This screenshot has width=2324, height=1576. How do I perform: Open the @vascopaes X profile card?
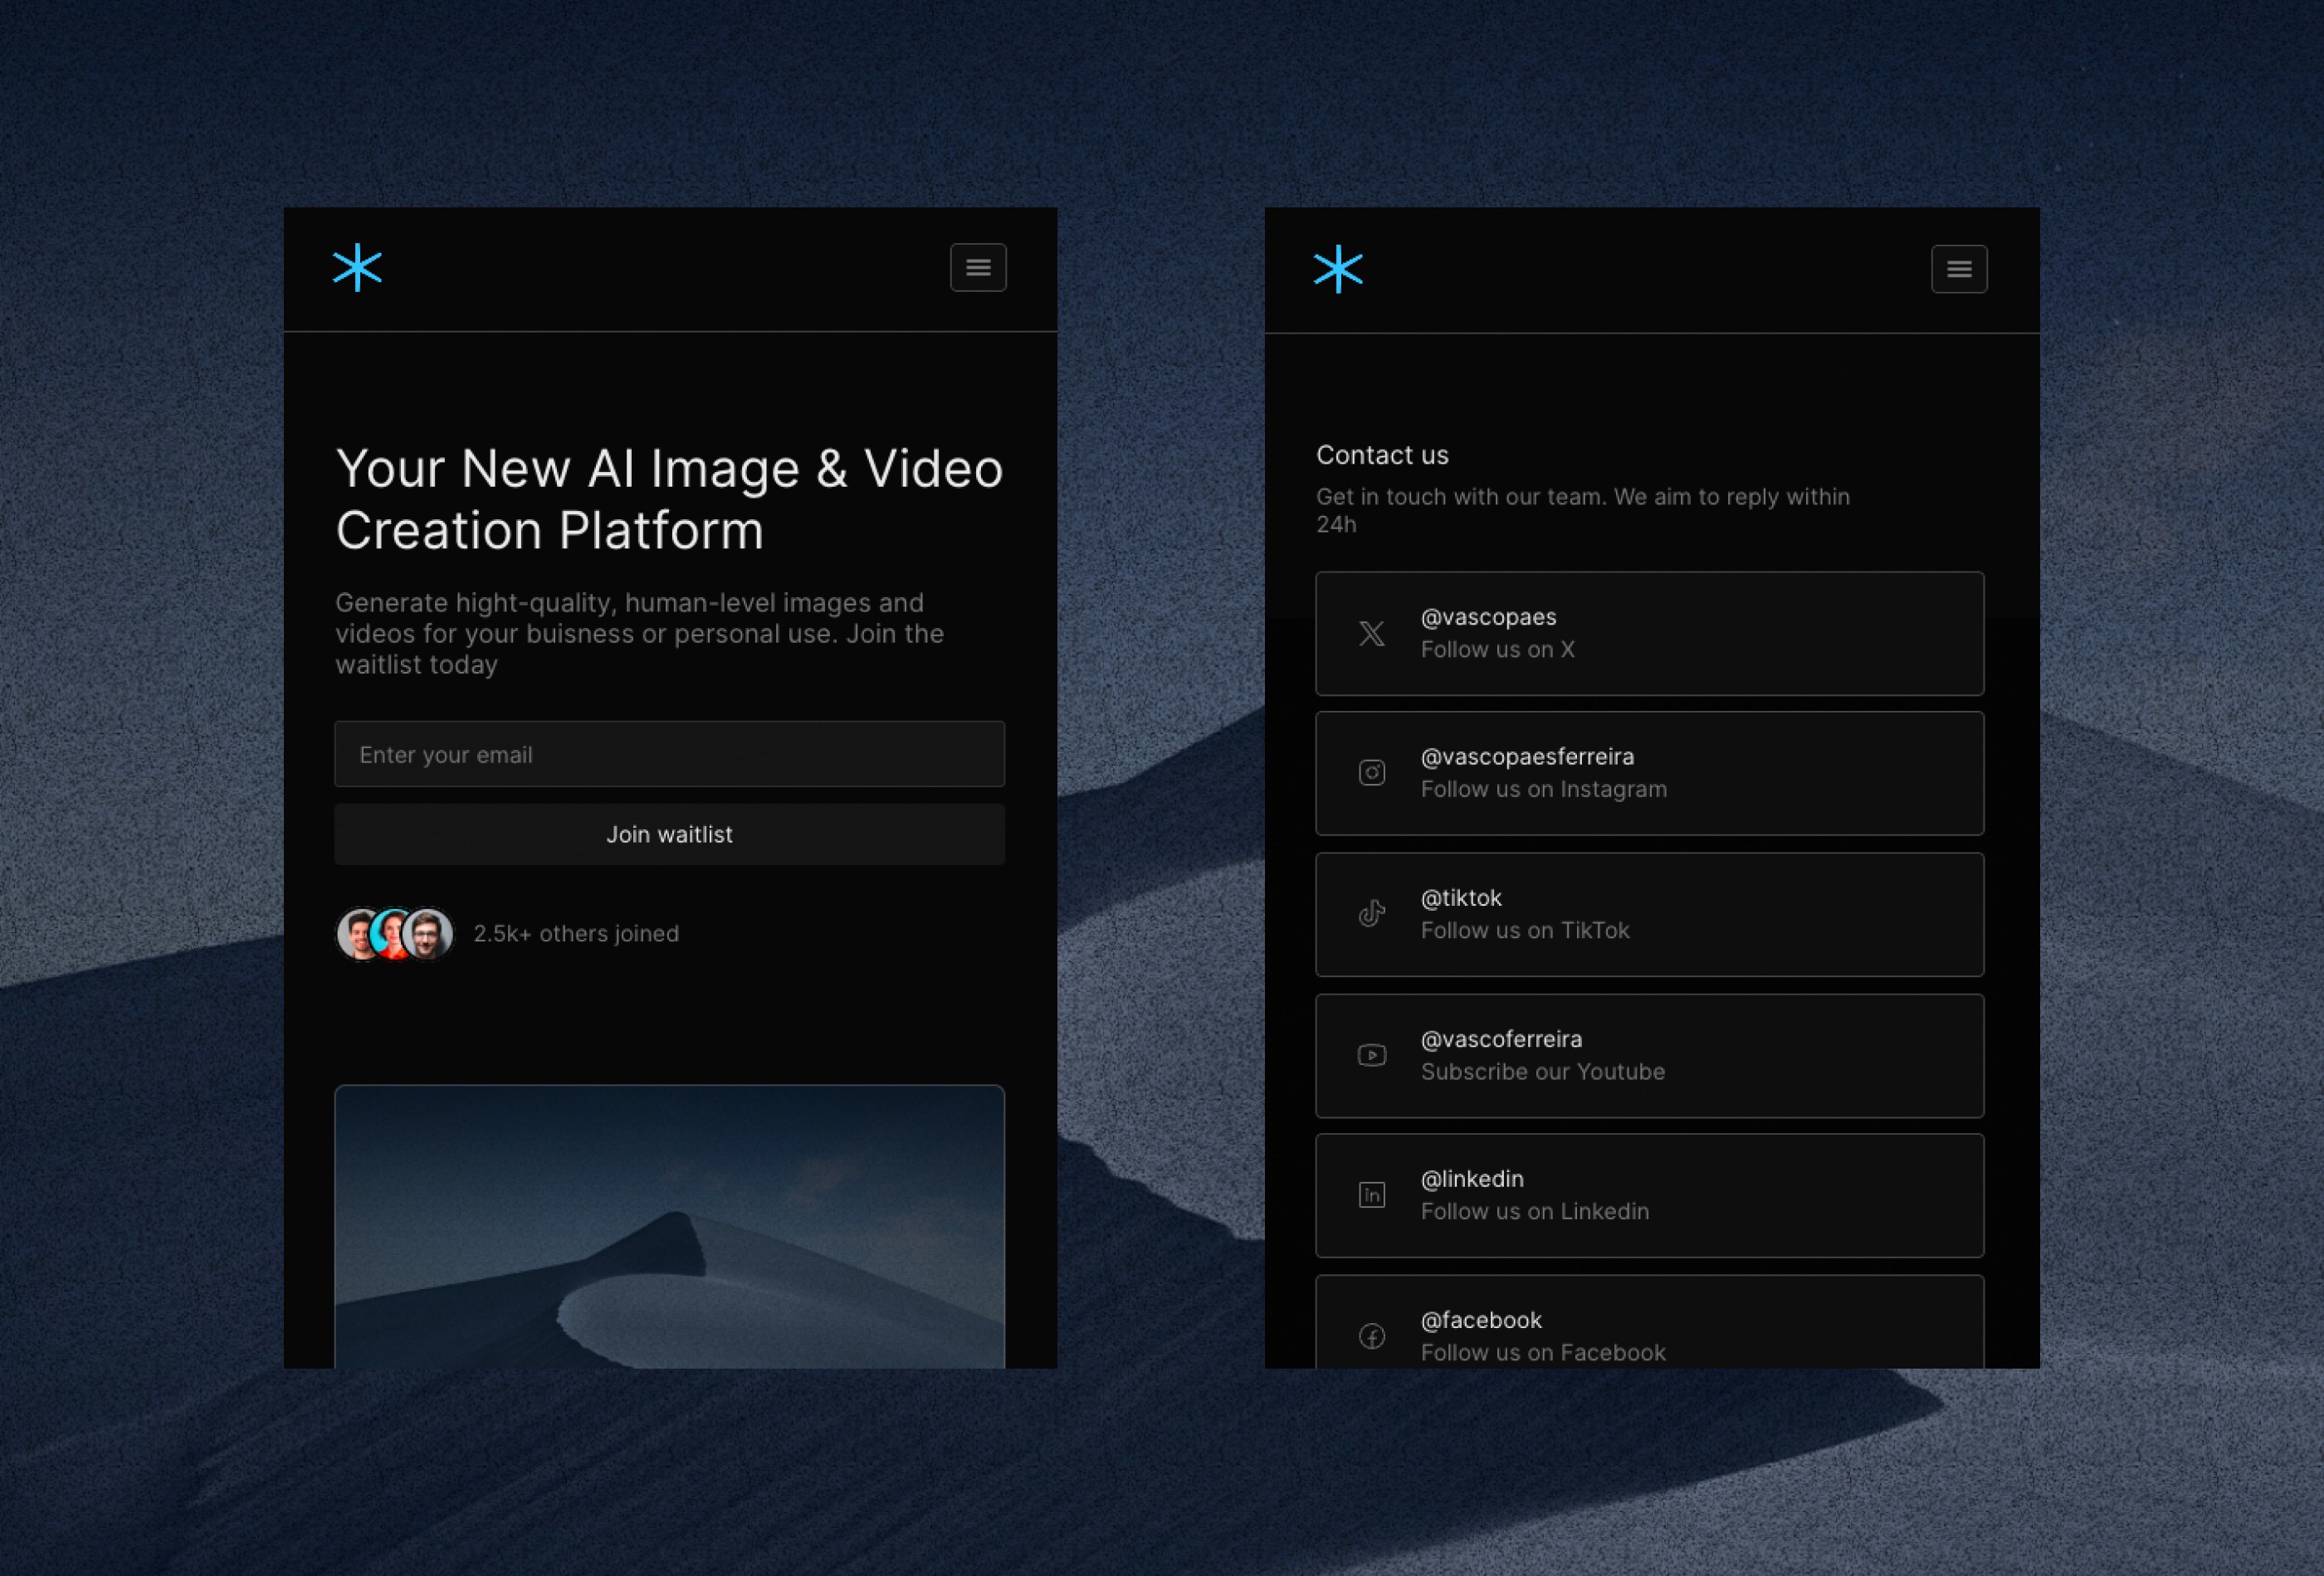click(x=1649, y=634)
